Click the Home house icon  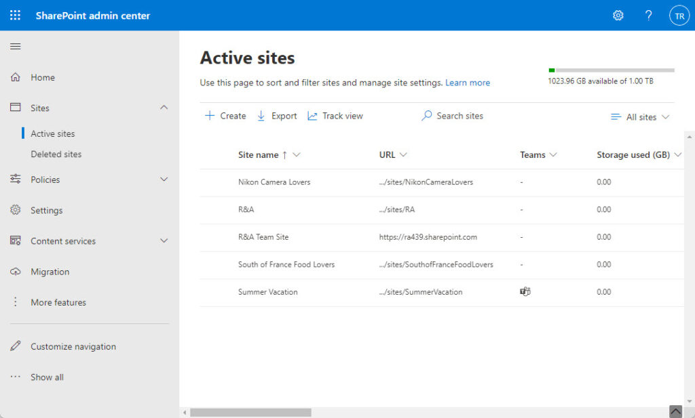pos(15,77)
